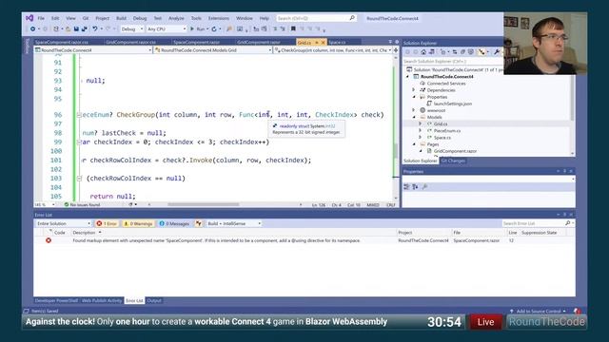Collapse the Pages folder node
This screenshot has height=342, width=609.
(x=414, y=144)
